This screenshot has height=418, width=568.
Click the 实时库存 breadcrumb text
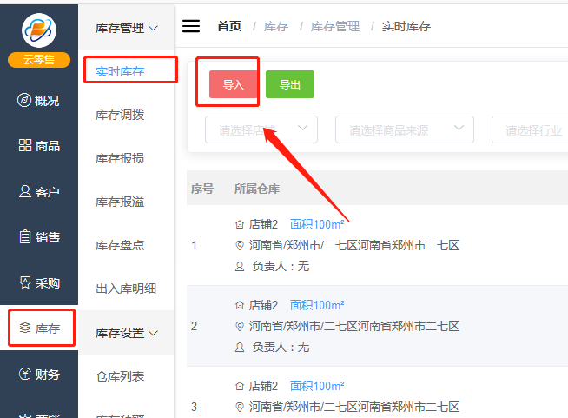point(406,26)
